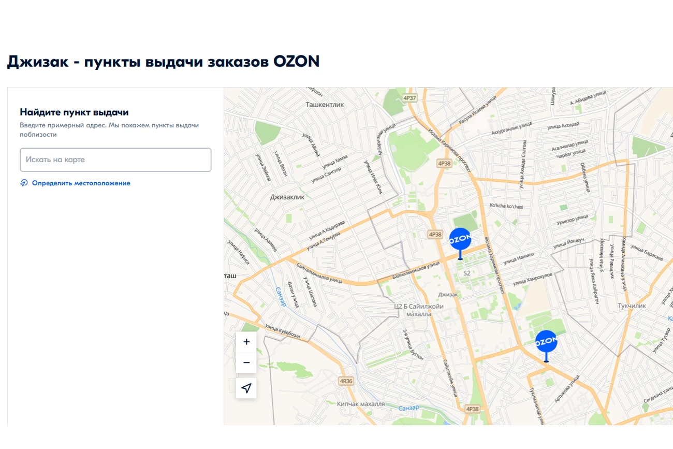Click the улица Хамрокулов street label
Screen dimensions: 673x449
(x=532, y=279)
